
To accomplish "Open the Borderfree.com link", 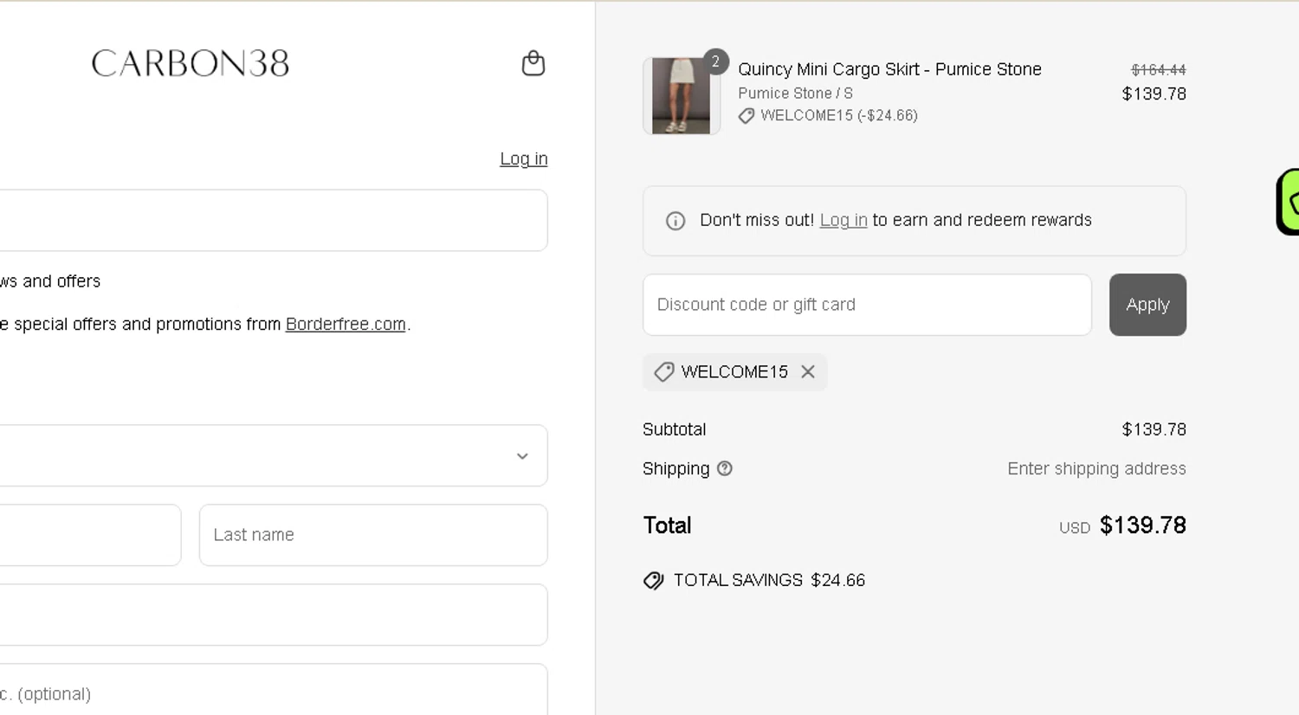I will pyautogui.click(x=346, y=324).
